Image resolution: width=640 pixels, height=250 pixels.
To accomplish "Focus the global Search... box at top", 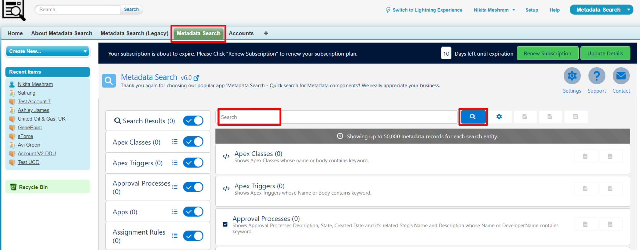I will click(77, 9).
